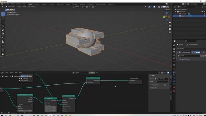Open the Material properties tab icon
The width and height of the screenshot is (206, 116).
(x=174, y=87)
